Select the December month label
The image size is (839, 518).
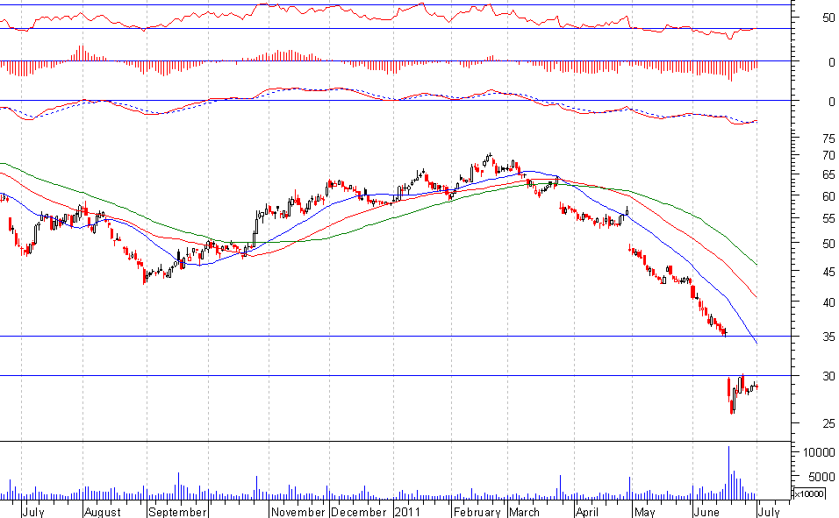(358, 512)
